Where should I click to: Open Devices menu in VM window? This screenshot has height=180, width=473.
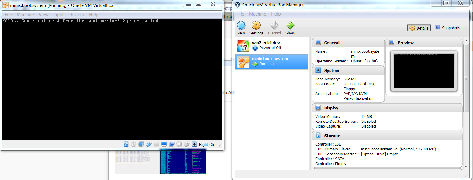click(76, 15)
